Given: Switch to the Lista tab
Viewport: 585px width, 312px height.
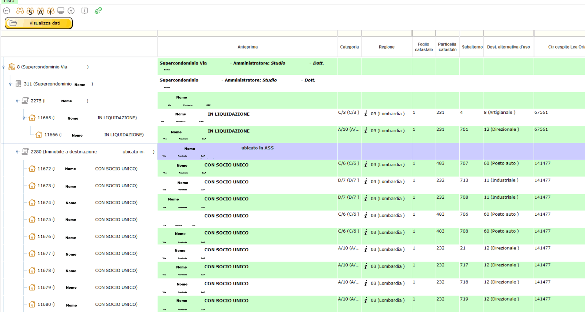Looking at the screenshot, I should click(9, 1).
